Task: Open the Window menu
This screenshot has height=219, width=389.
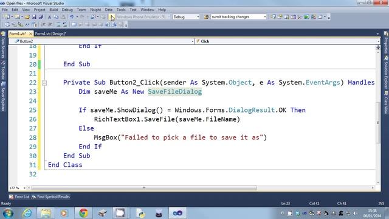Action: (x=147, y=10)
